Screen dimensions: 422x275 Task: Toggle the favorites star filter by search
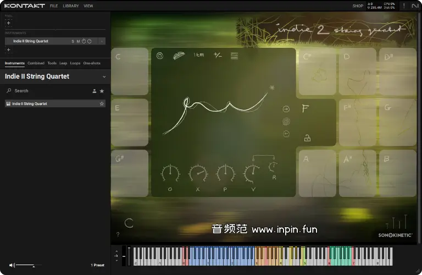pyautogui.click(x=102, y=91)
